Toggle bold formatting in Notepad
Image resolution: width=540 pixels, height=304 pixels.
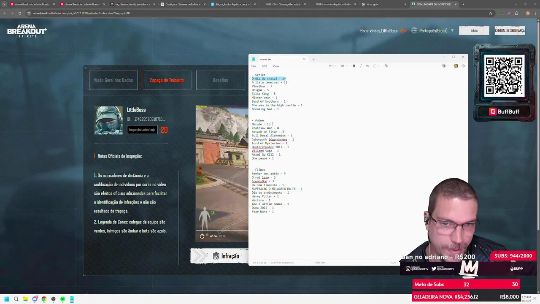(354, 66)
